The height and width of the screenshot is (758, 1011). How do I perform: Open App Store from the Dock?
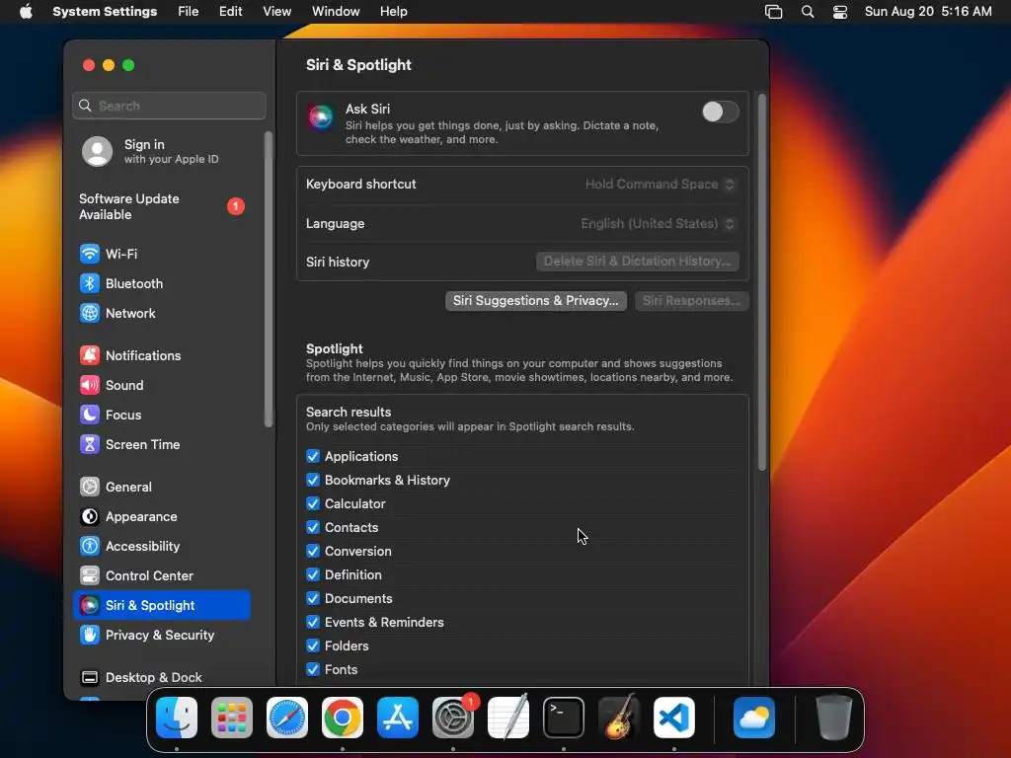pyautogui.click(x=398, y=718)
